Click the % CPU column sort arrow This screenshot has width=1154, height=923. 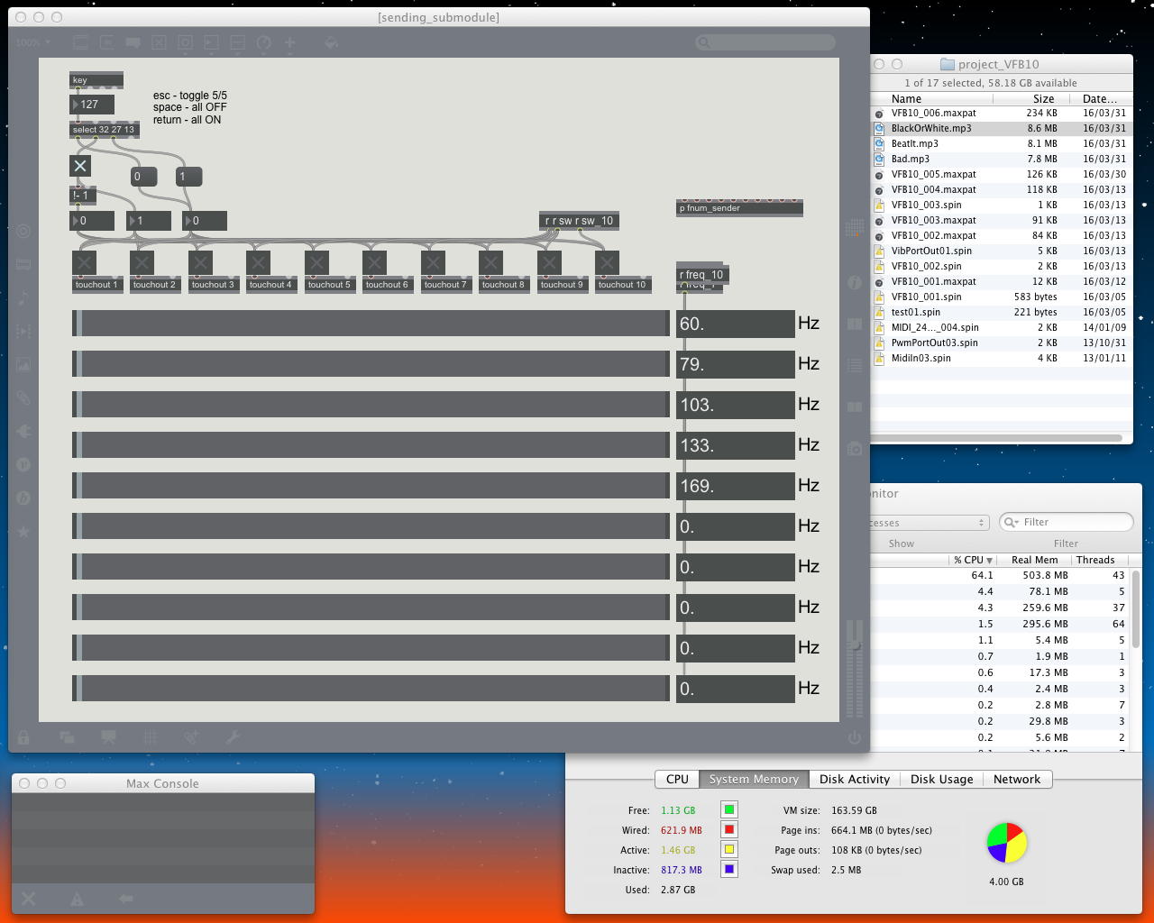[x=989, y=561]
